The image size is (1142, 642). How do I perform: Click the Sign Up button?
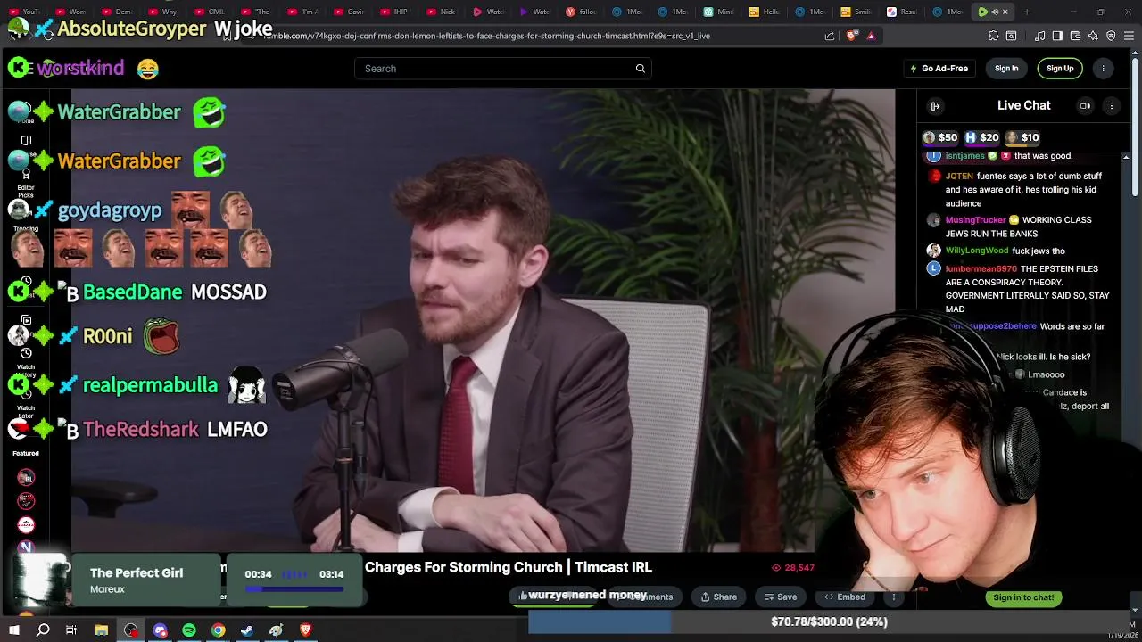click(1060, 69)
